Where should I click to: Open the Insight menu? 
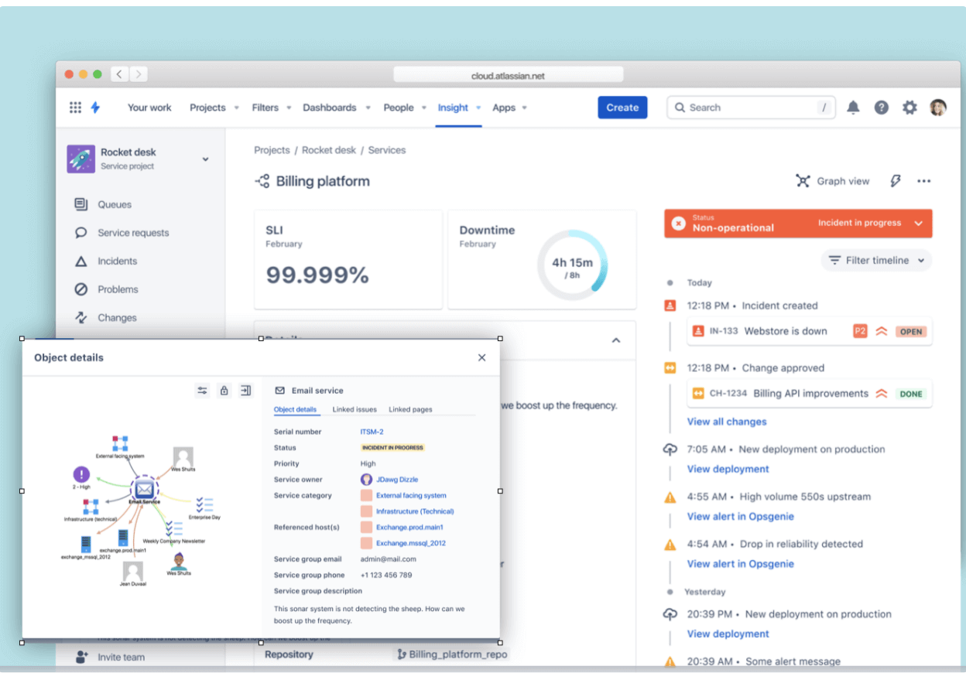click(x=453, y=108)
